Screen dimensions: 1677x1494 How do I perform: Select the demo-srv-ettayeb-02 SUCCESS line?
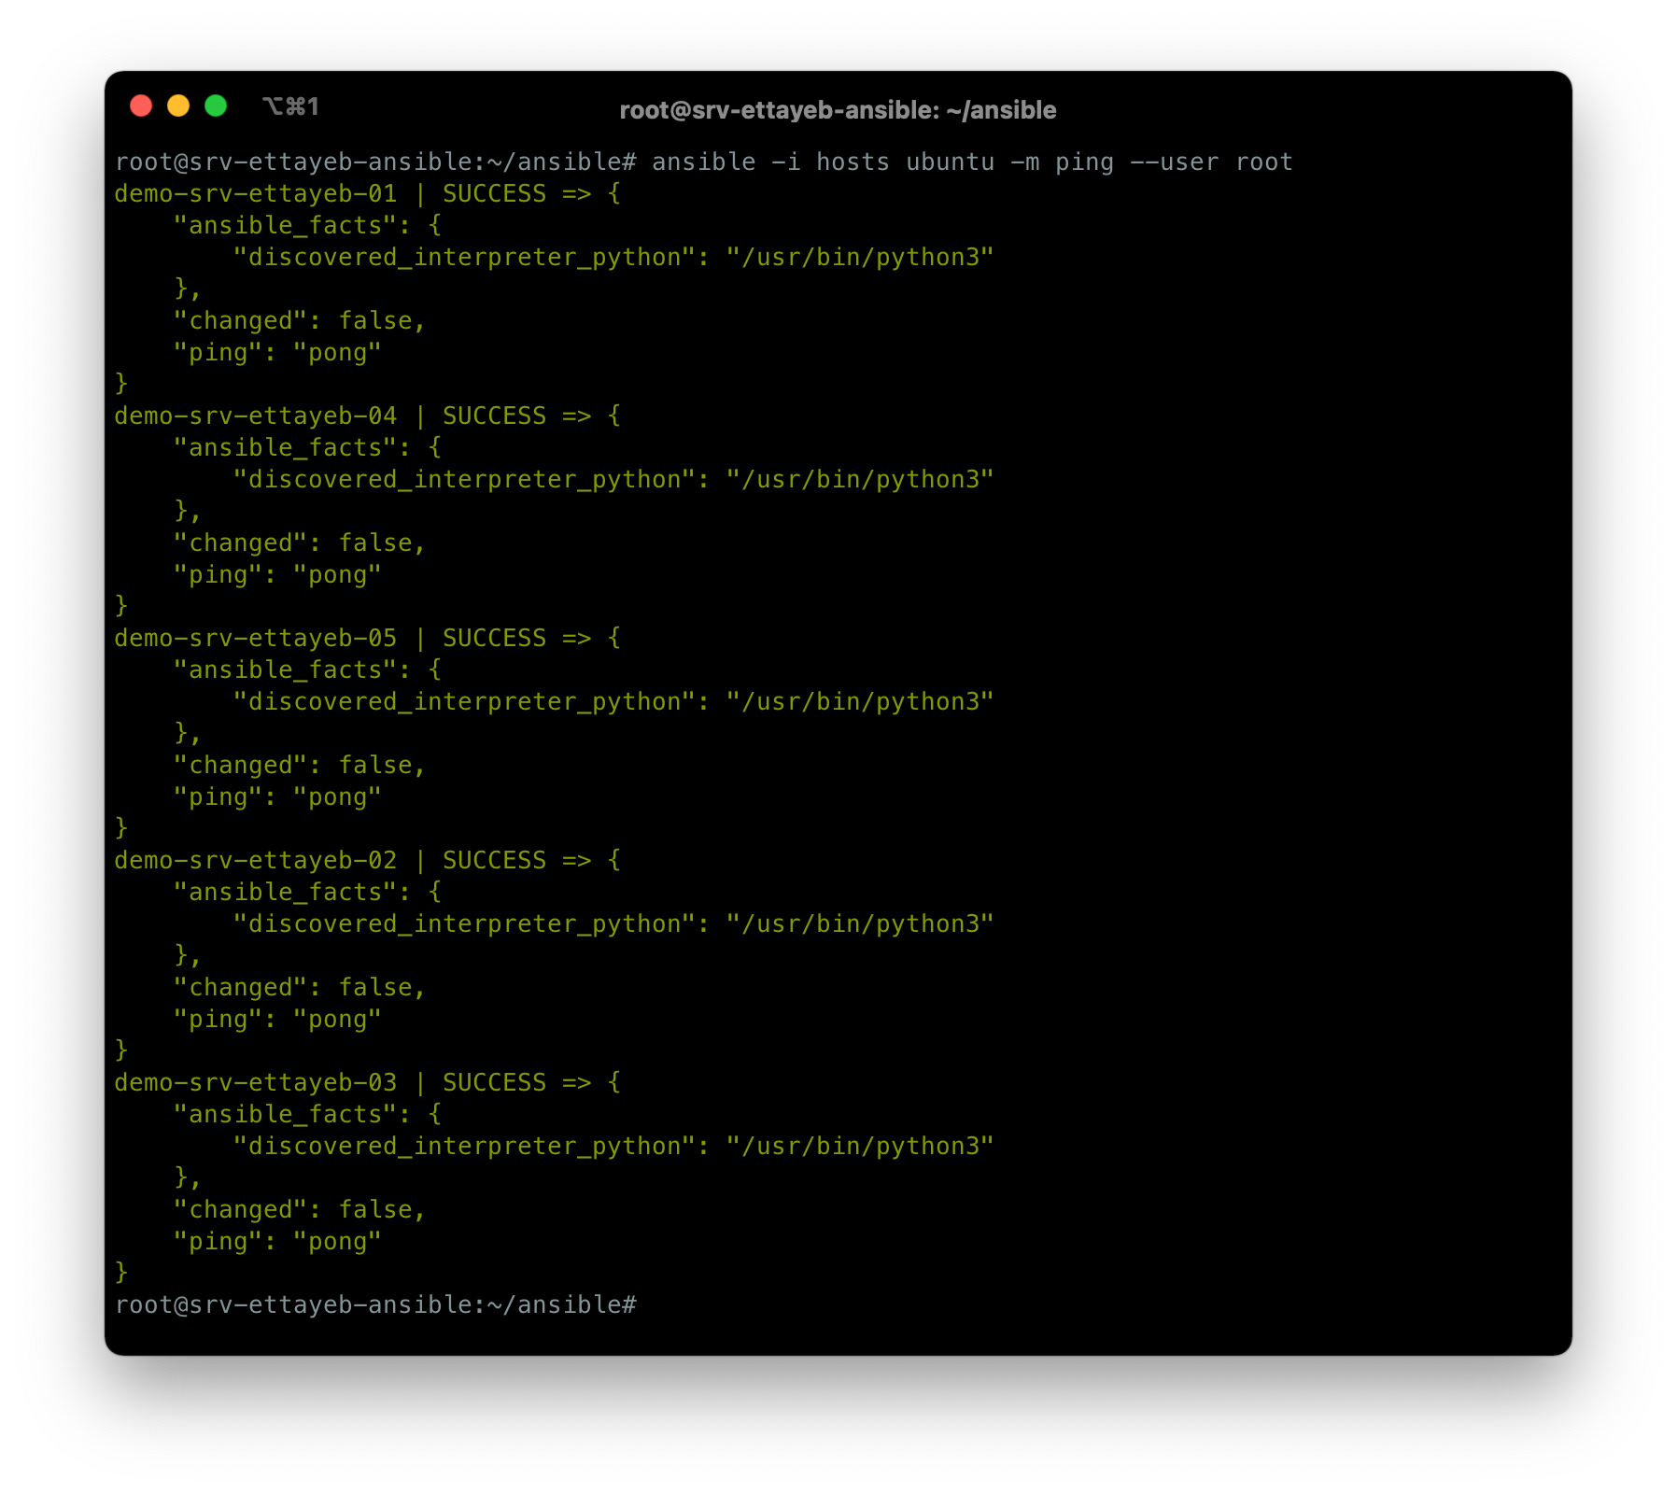tap(368, 861)
